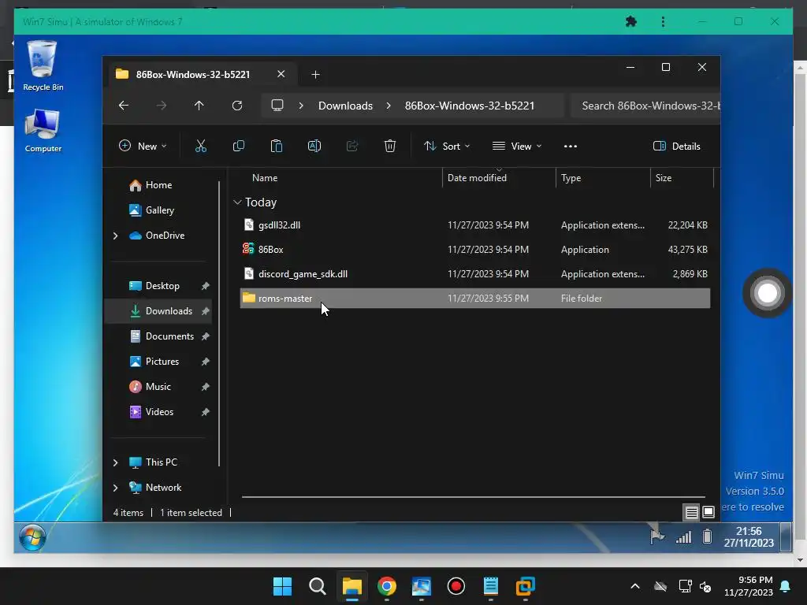Go forward with the right arrow
Image resolution: width=807 pixels, height=605 pixels.
[x=162, y=106]
